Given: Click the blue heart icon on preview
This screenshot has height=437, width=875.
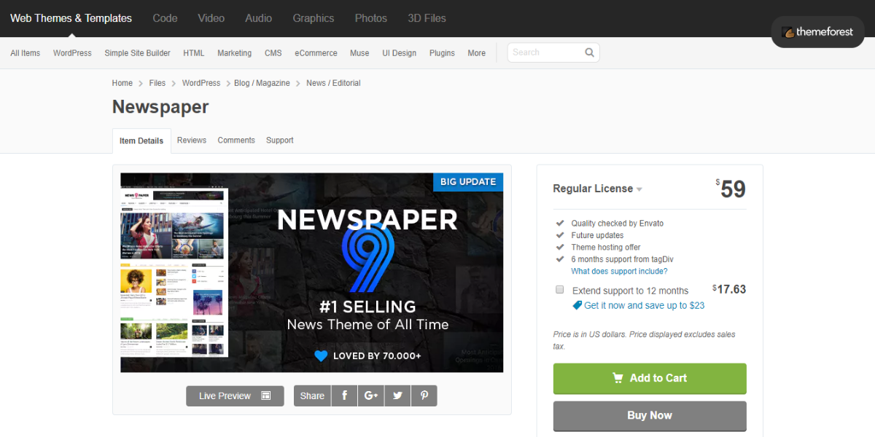Looking at the screenshot, I should [x=321, y=356].
